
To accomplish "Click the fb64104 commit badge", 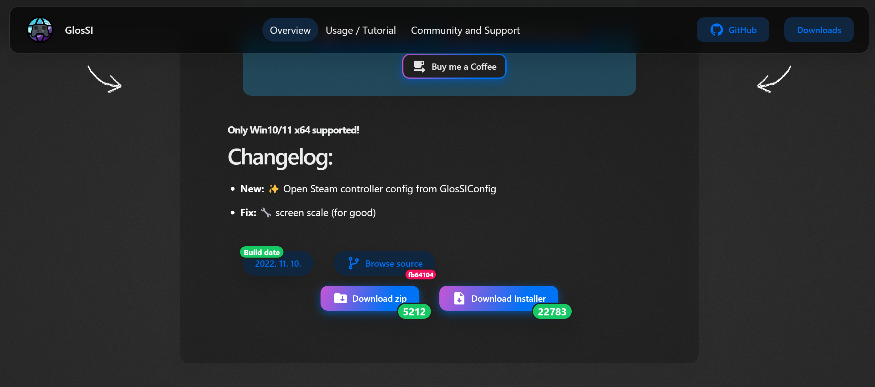I will click(420, 275).
